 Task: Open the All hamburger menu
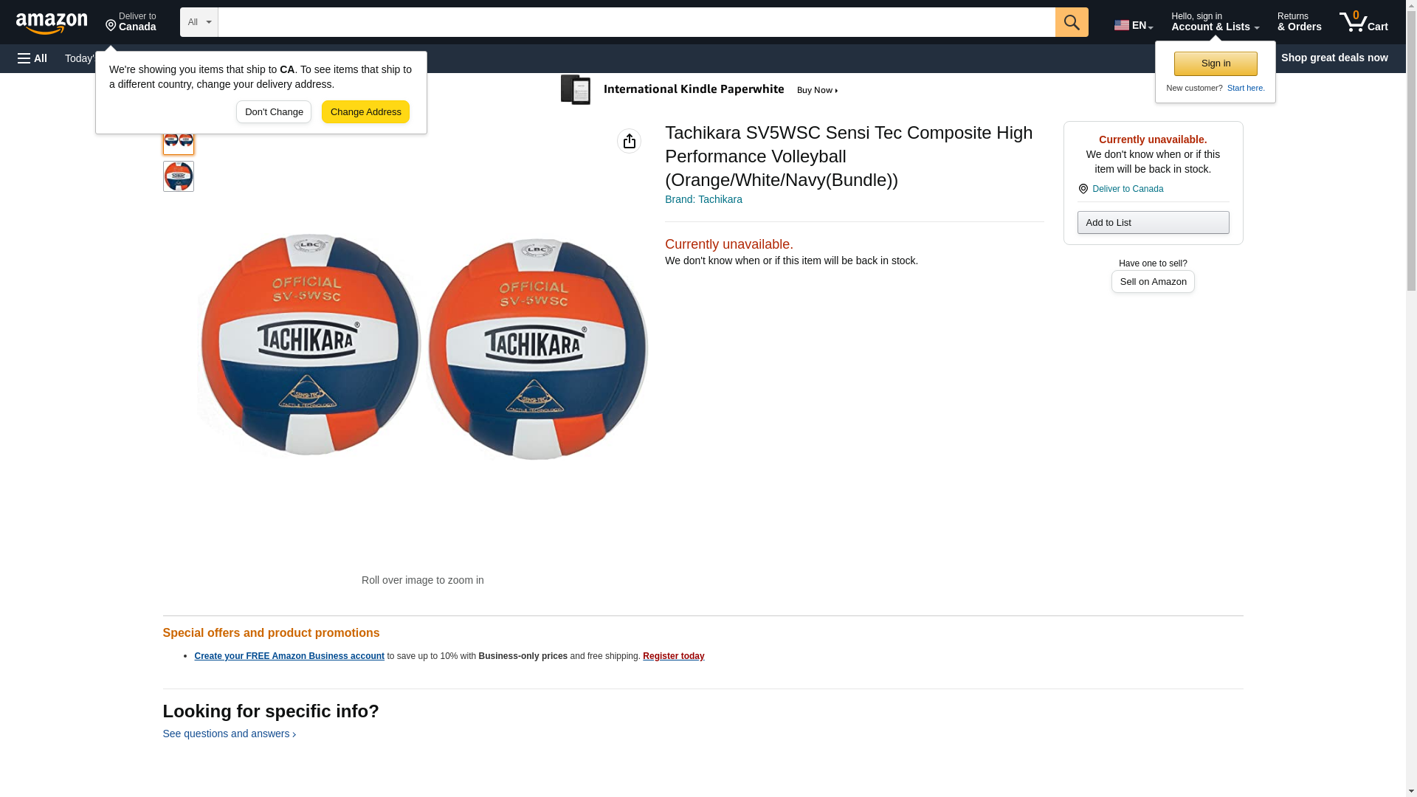(x=32, y=58)
